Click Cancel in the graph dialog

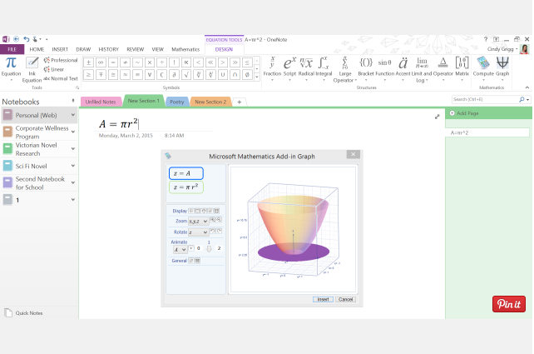pyautogui.click(x=346, y=299)
